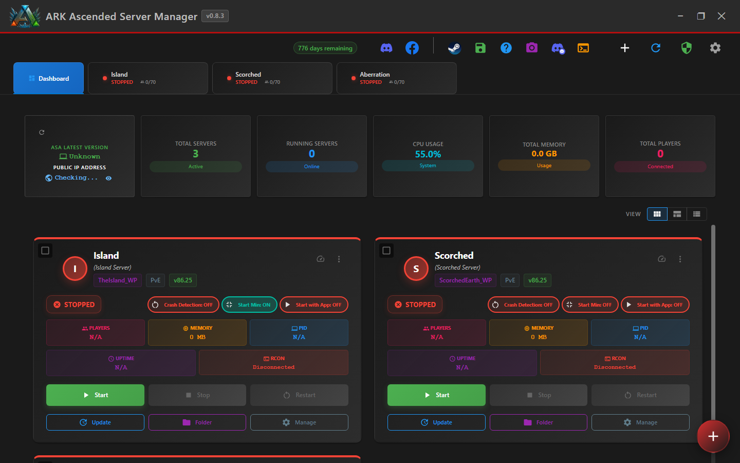Click the ScorchedEarth_WP map tag
This screenshot has height=463, width=740.
(466, 280)
